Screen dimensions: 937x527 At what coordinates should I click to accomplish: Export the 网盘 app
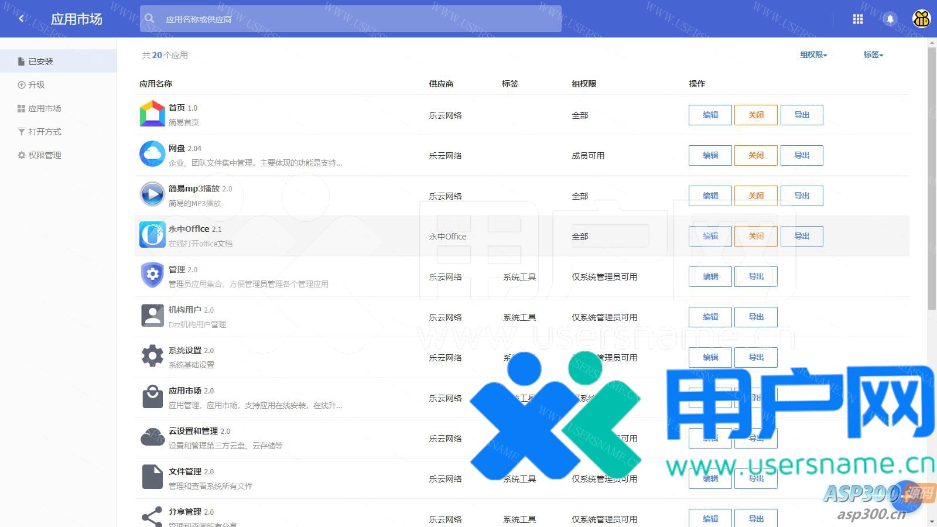(x=802, y=155)
